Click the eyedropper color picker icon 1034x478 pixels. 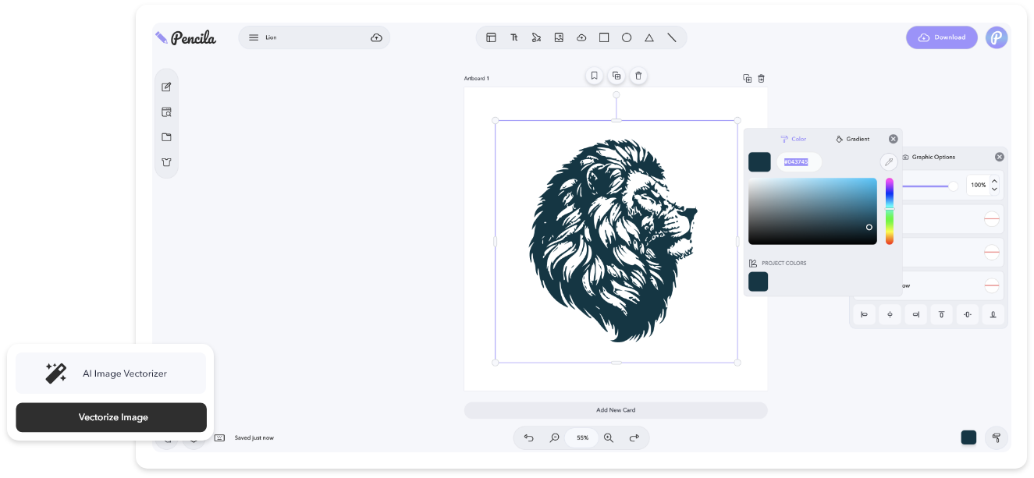pos(888,161)
